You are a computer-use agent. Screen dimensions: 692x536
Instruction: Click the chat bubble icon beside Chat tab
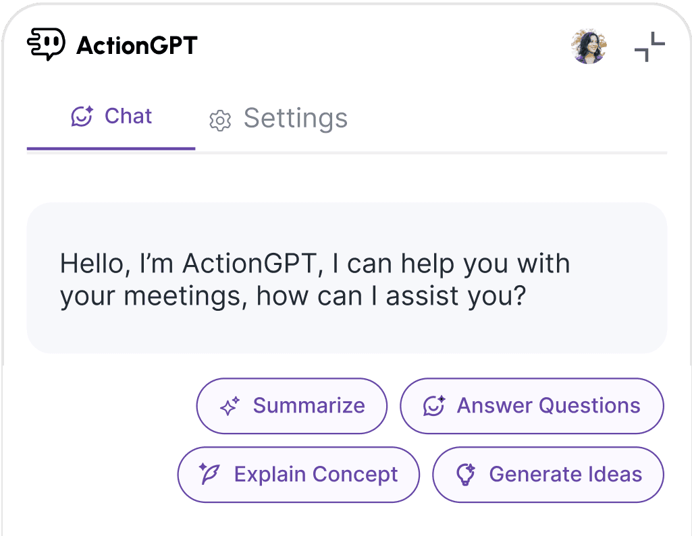(x=81, y=117)
